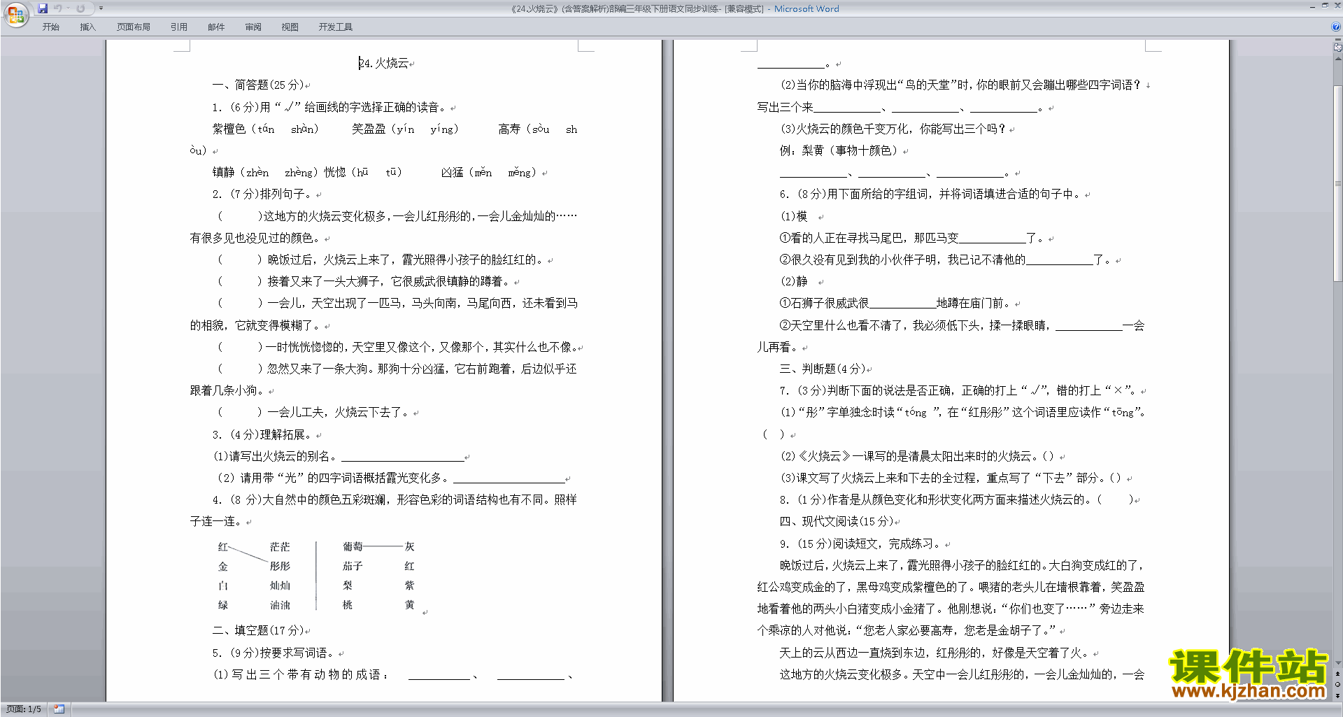Viewport: 1343px width, 717px height.
Task: Click the page count 页面: 1/5 in status bar
Action: tap(24, 709)
